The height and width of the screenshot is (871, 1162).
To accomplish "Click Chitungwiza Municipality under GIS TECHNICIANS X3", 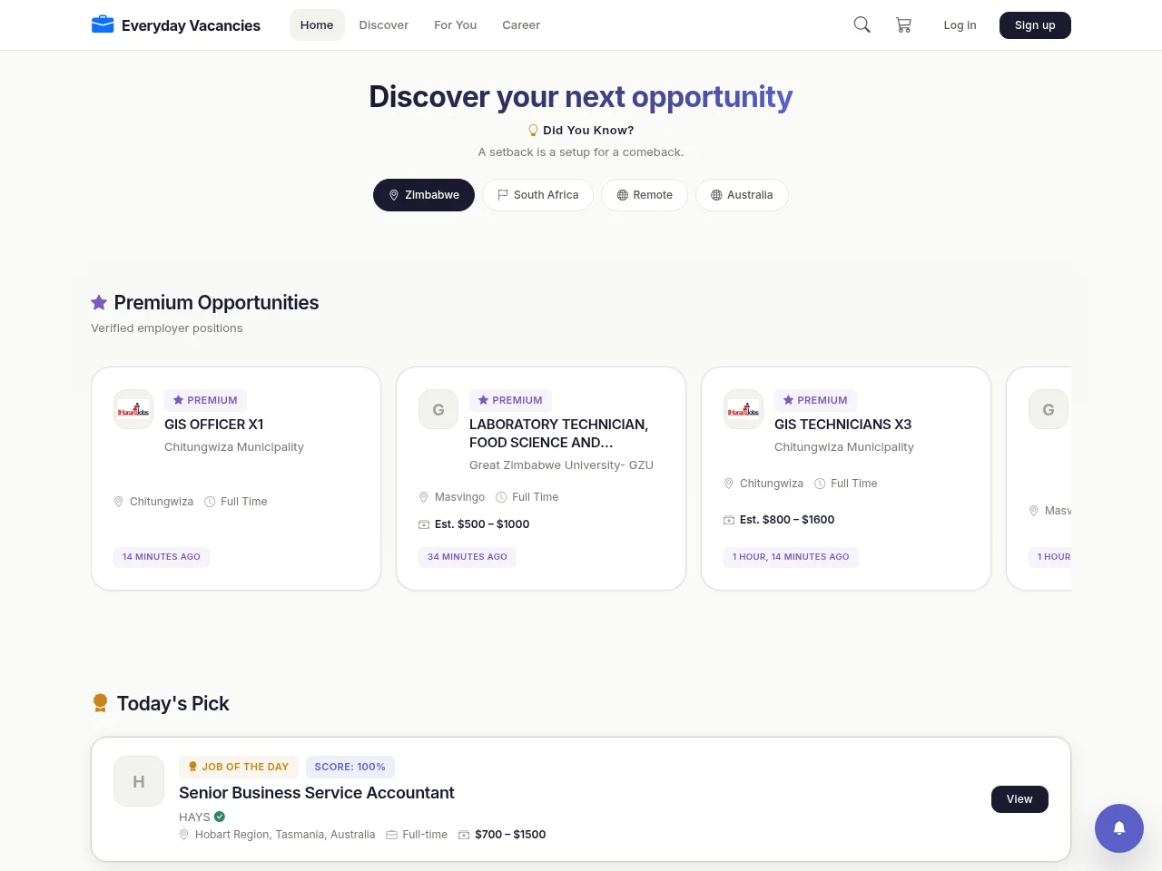I will 844,447.
